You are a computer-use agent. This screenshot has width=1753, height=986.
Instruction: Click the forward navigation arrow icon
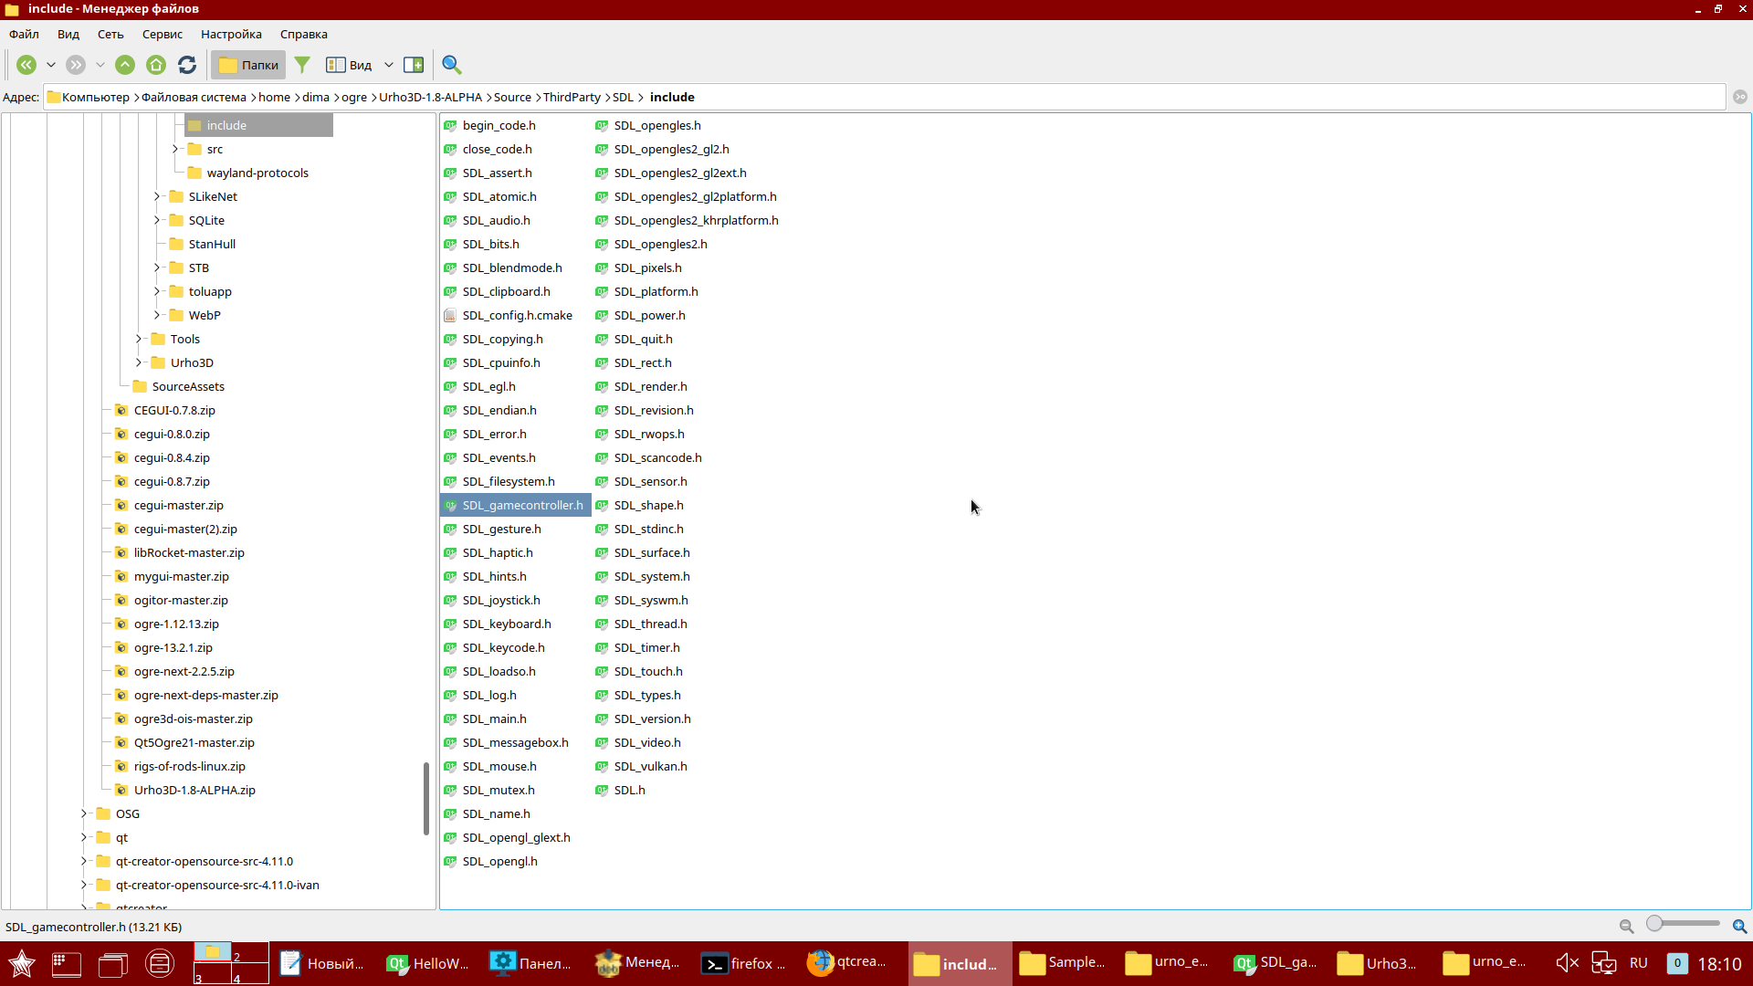click(x=76, y=64)
